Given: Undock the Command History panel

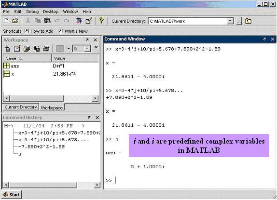Looking at the screenshot, I should point(89,118).
